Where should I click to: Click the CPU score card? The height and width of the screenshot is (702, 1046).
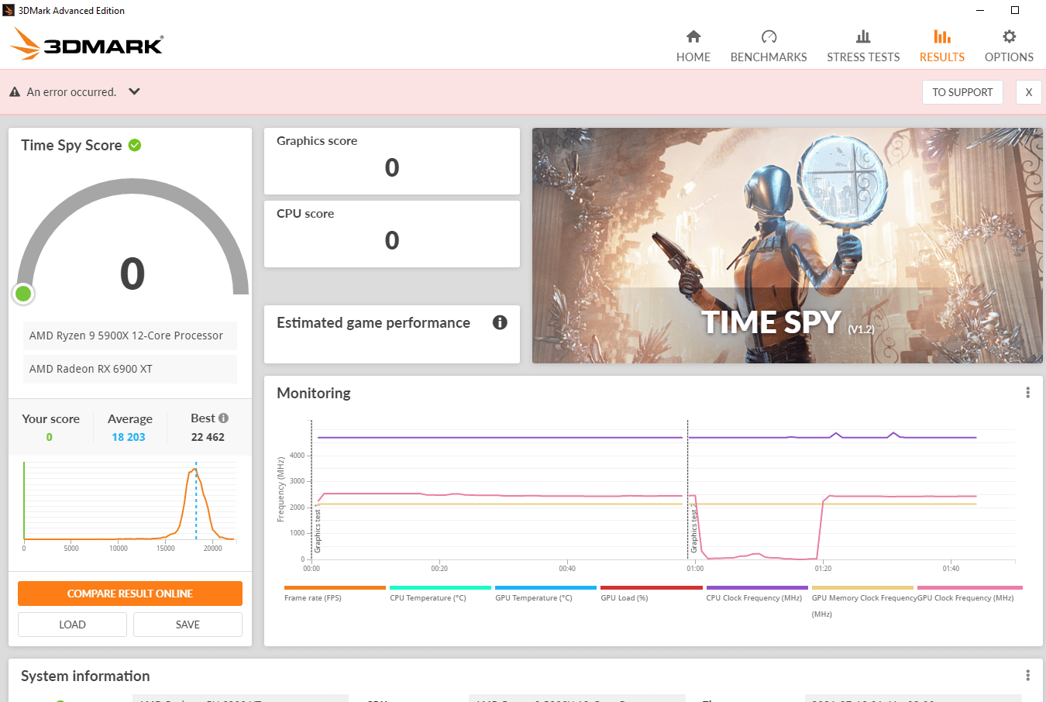coord(392,234)
